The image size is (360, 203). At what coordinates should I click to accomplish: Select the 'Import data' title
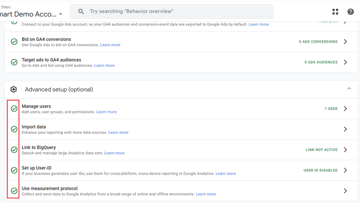pos(34,127)
